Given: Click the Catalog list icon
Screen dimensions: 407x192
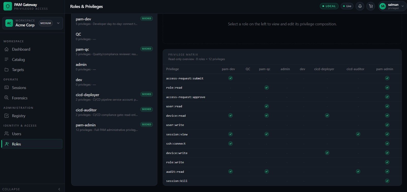Looking at the screenshot, I should coord(7,59).
